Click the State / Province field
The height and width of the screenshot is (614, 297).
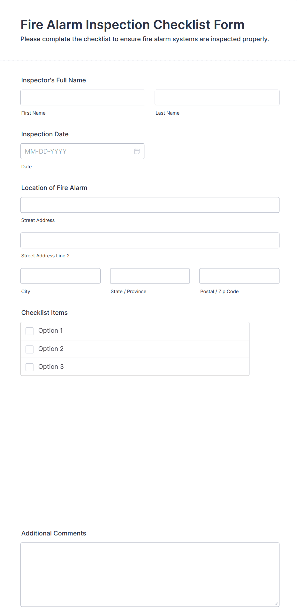[150, 276]
